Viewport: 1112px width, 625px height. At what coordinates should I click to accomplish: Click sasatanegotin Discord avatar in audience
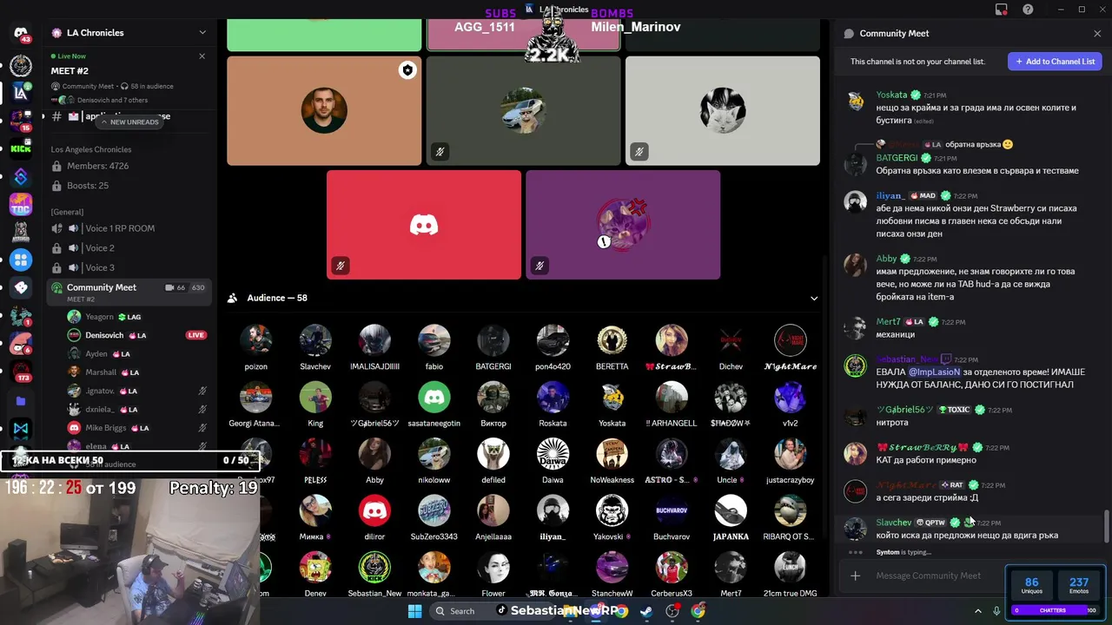[x=434, y=398]
